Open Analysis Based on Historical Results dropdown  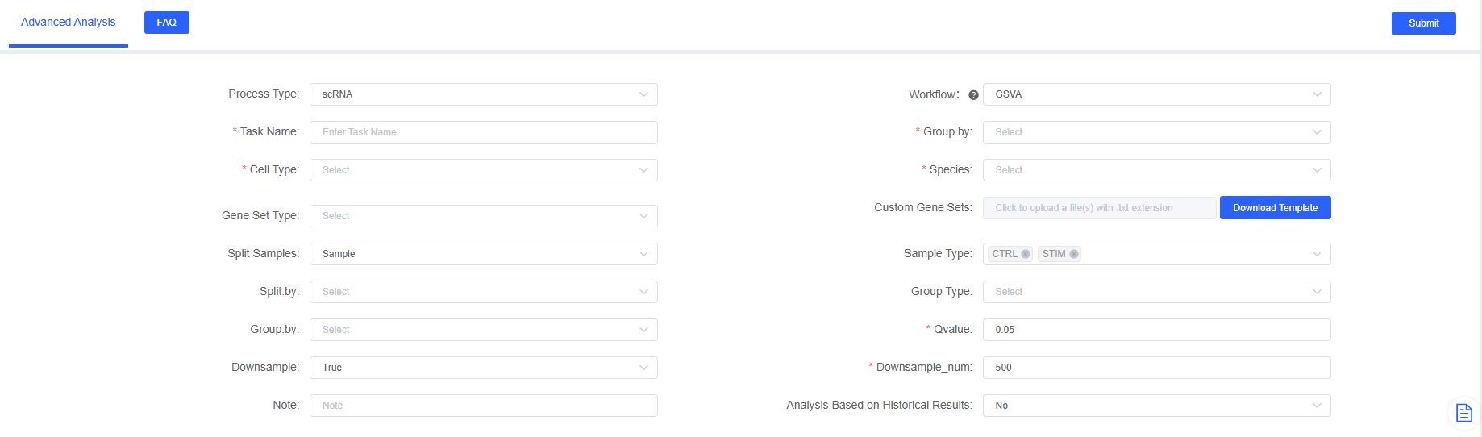(x=1155, y=406)
